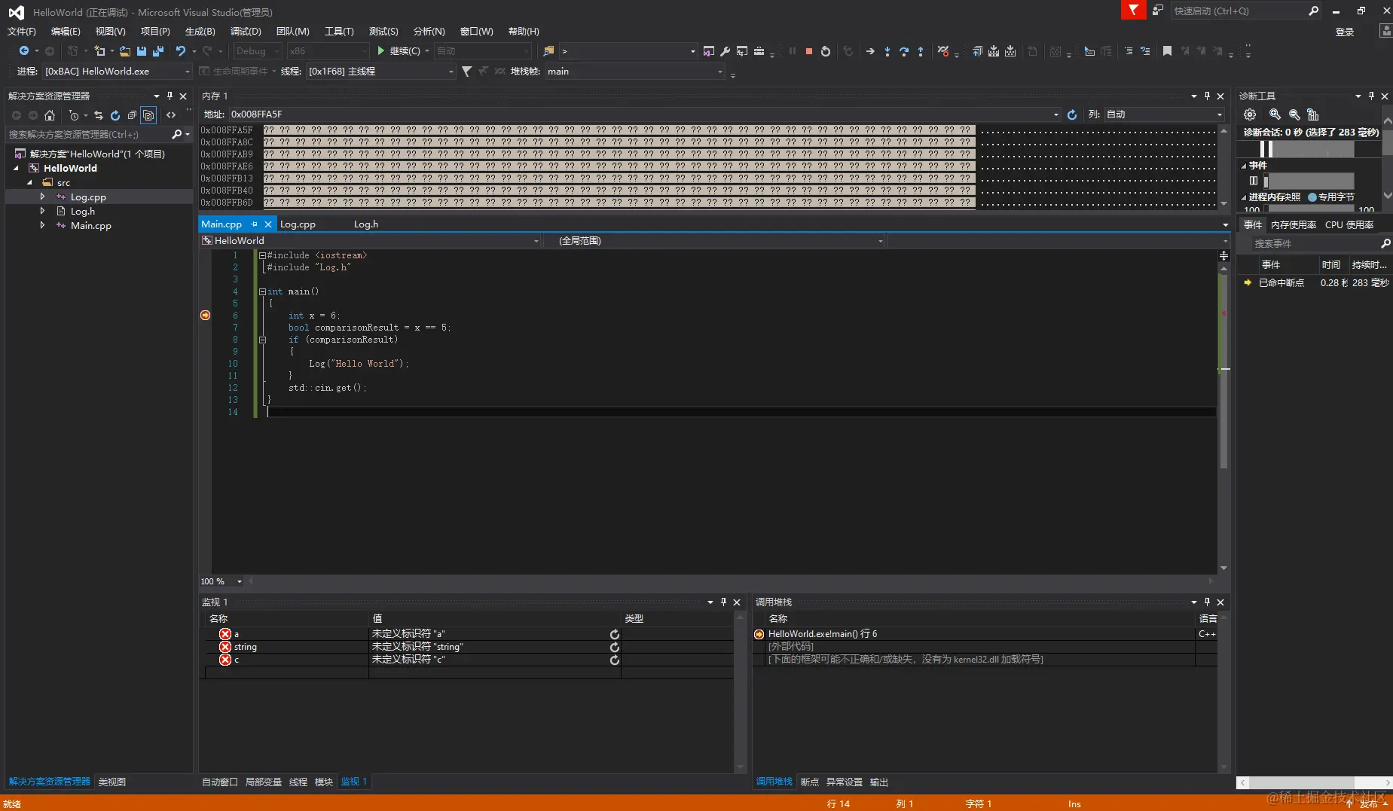This screenshot has height=811, width=1393.
Task: Collapse the main() function outlining box
Action: 262,291
